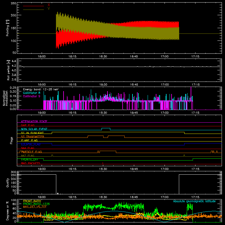
Task: Select the Energy band 12-25 keV text
Action: coord(41,89)
